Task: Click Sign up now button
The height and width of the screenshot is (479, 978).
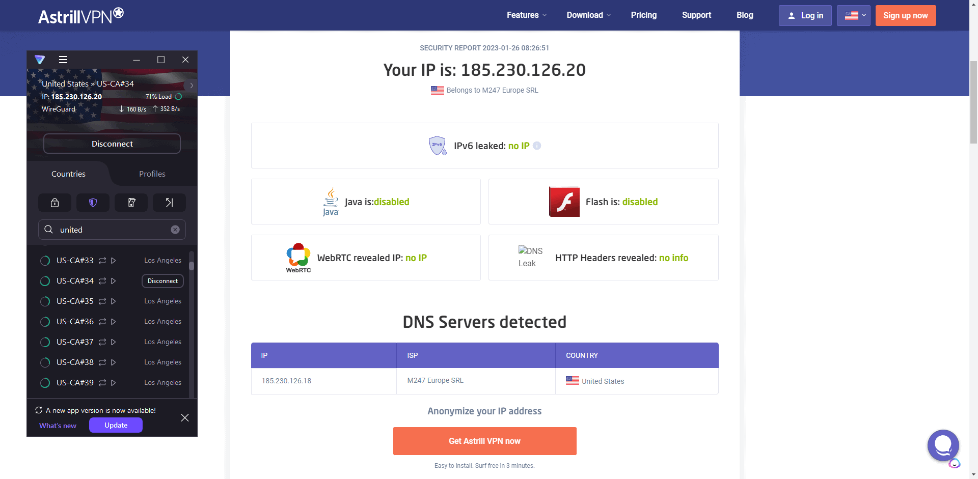Action: pyautogui.click(x=906, y=16)
